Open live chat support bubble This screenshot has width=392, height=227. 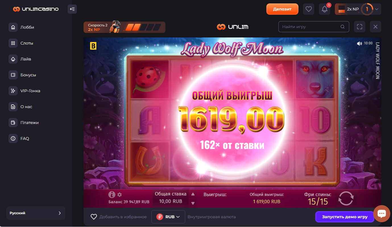click(x=382, y=213)
